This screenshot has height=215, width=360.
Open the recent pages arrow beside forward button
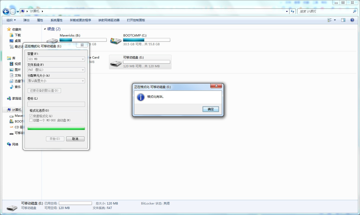click(18, 11)
